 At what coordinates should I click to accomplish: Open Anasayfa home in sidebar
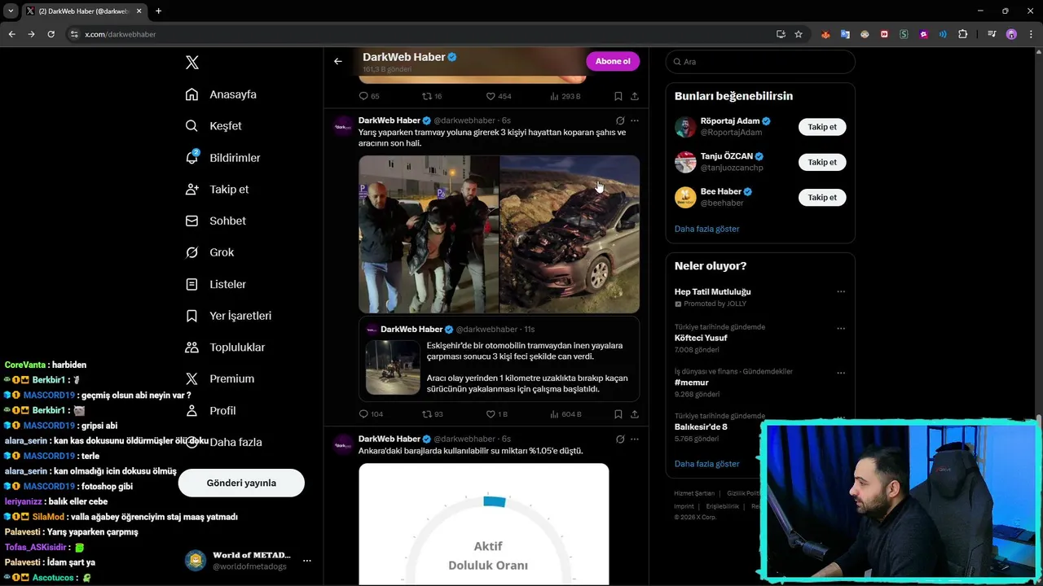(x=221, y=94)
